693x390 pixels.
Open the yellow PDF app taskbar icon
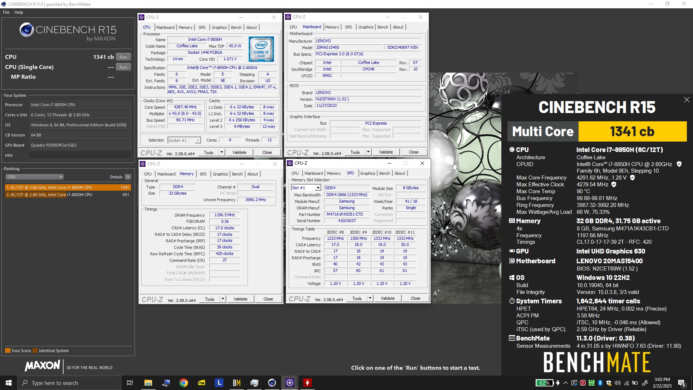pyautogui.click(x=202, y=383)
